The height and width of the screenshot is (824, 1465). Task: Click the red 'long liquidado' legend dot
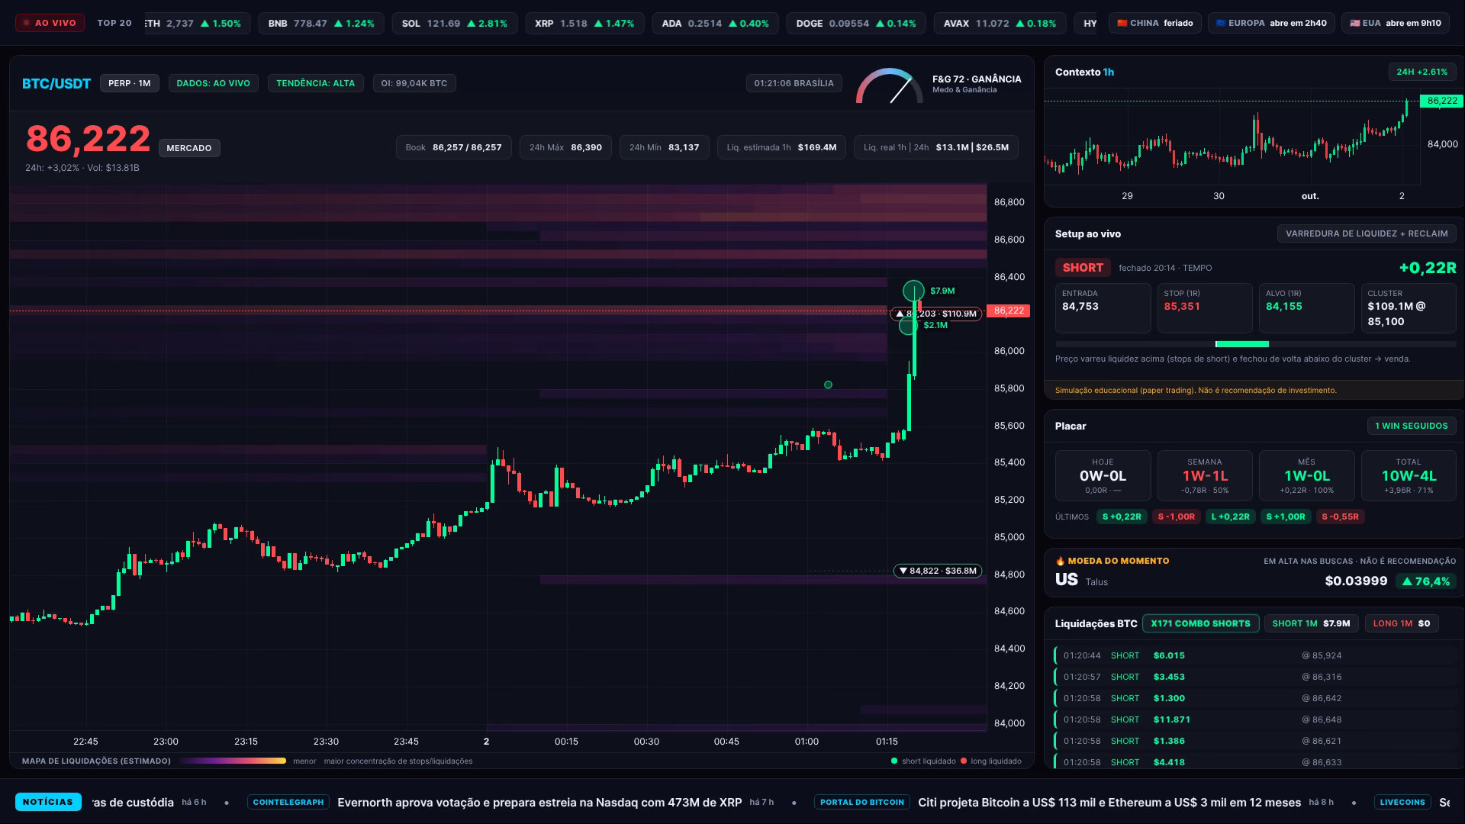(964, 761)
